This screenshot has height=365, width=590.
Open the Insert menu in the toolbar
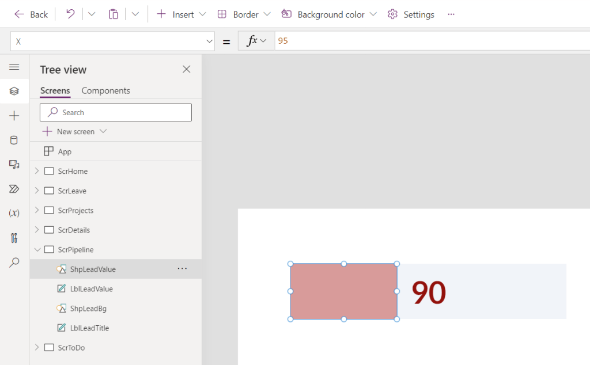pos(181,14)
